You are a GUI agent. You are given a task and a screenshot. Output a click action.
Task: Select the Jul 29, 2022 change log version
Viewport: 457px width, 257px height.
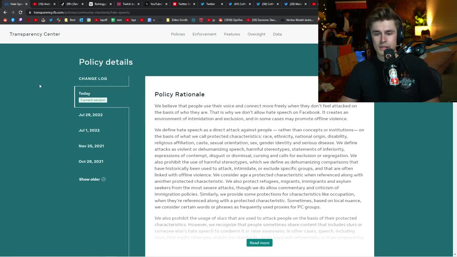91,115
